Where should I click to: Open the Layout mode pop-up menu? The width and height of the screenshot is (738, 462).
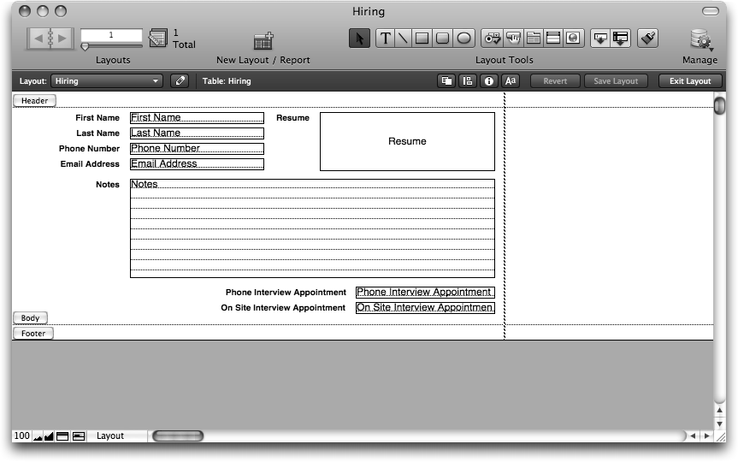(119, 436)
